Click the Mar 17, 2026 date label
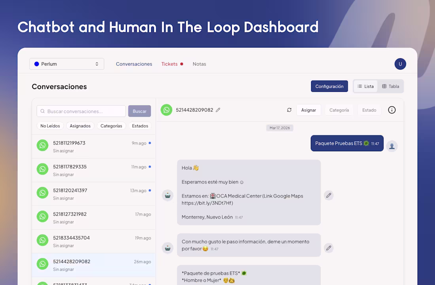435x285 pixels. (280, 128)
